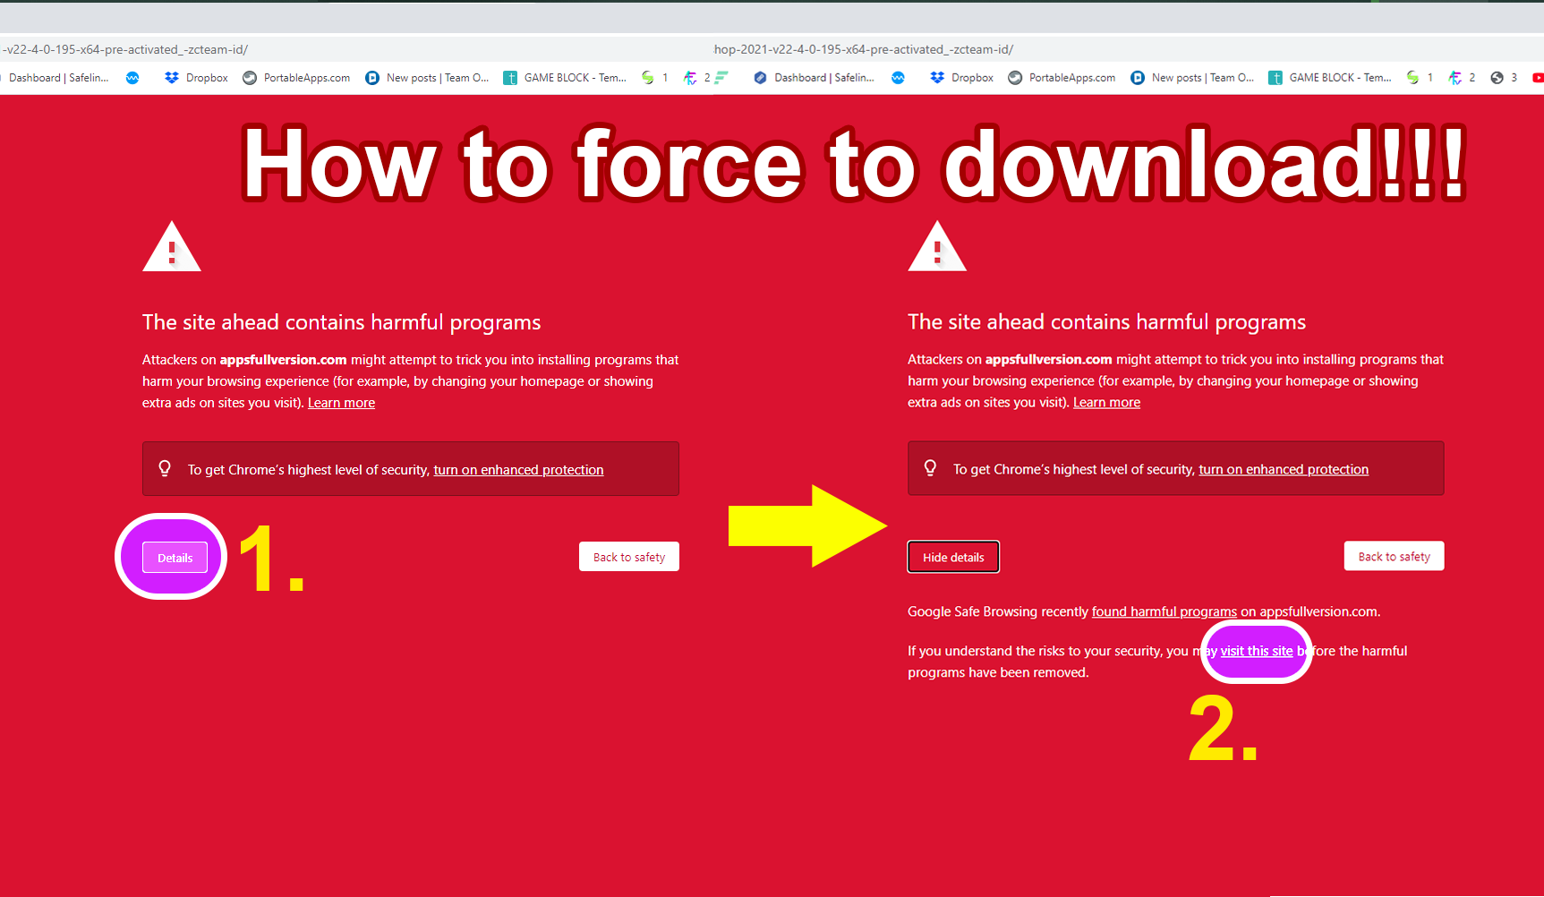Open PortableApps.com bookmark in left browser window
The image size is (1544, 897).
pos(296,78)
